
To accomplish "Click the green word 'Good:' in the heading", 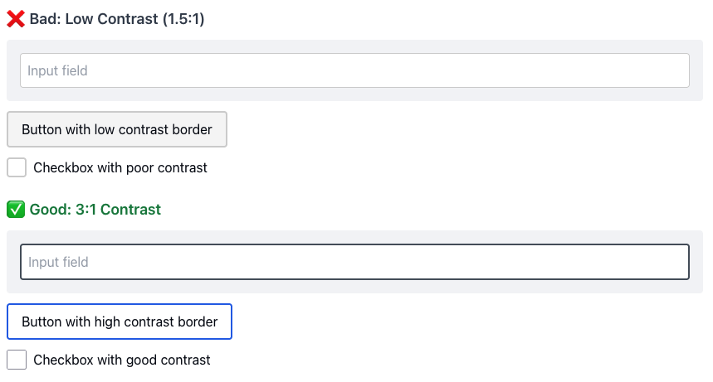I will click(x=49, y=210).
